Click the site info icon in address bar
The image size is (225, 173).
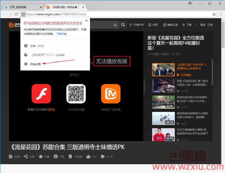(x=23, y=14)
